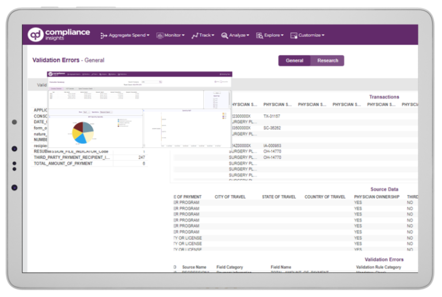Click the Source Data section heading

click(x=384, y=189)
